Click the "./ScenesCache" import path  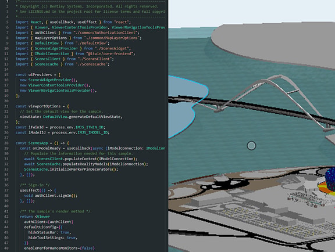coord(91,64)
